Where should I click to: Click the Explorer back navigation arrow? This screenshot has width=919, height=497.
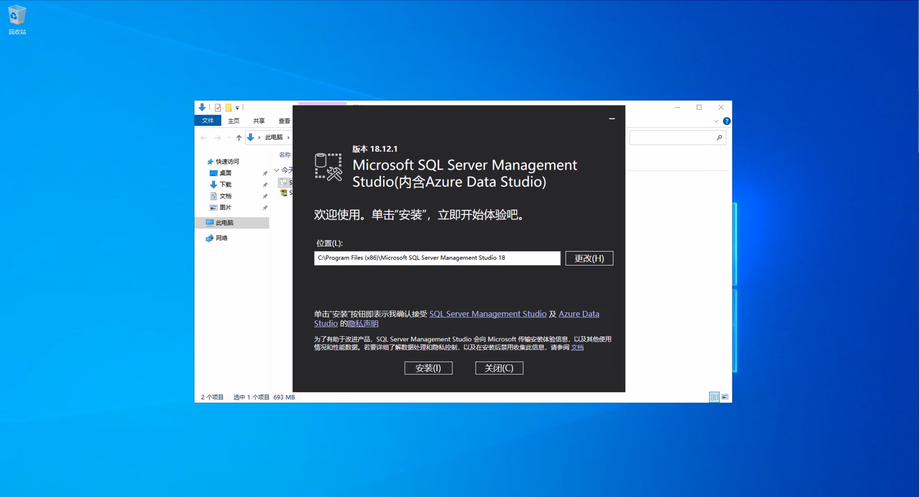click(203, 137)
